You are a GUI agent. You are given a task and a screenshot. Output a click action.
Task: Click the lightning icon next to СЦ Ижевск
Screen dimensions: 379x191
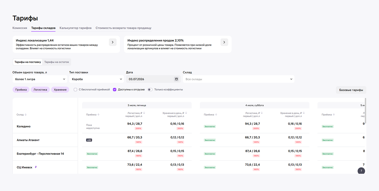tap(36, 167)
